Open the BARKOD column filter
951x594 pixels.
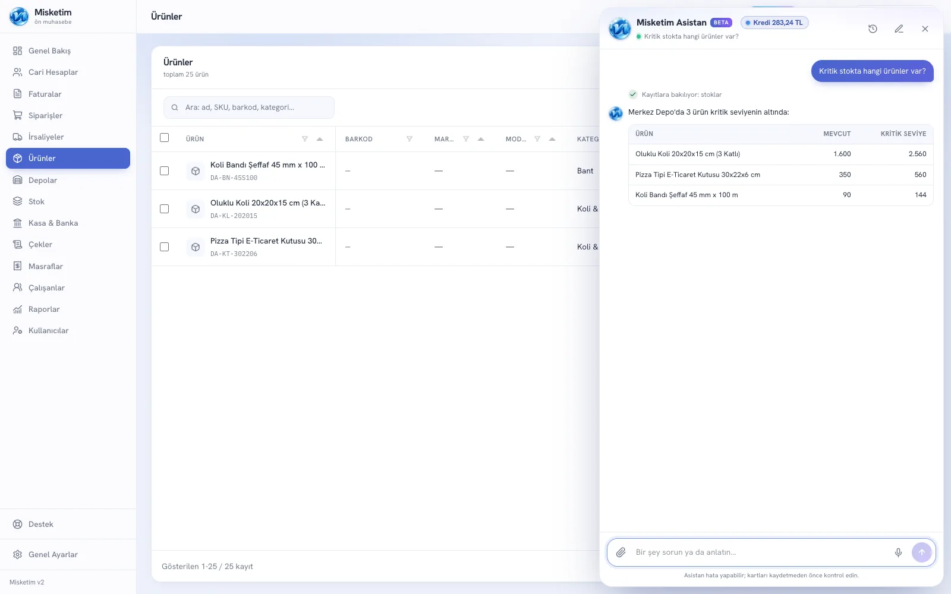point(410,139)
